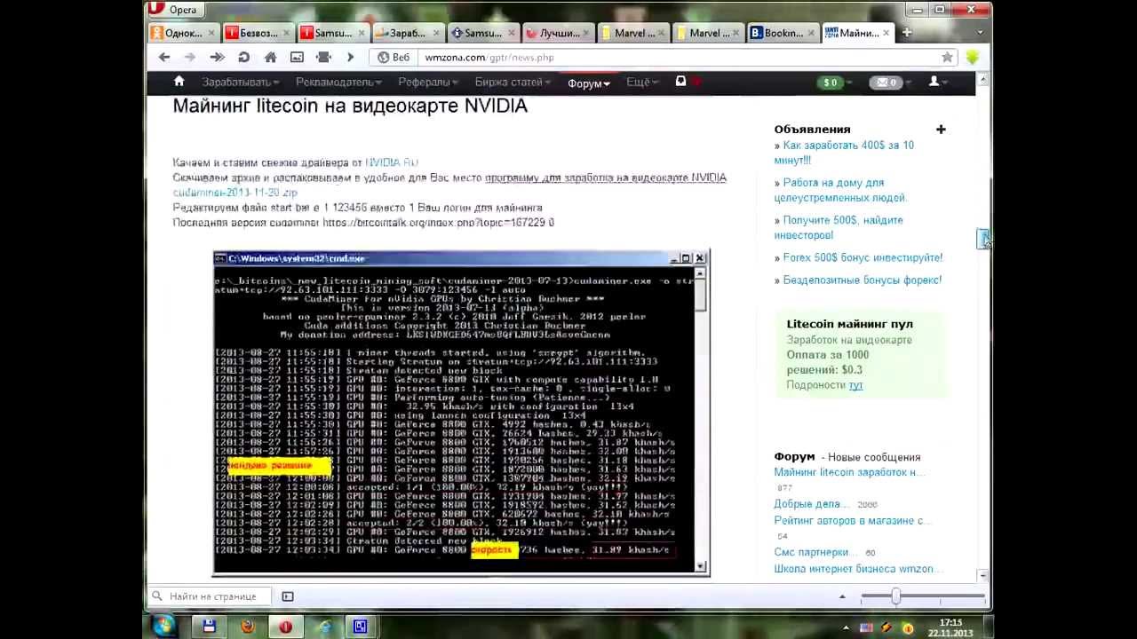Click the small right arrow after print icon
This screenshot has width=1137, height=639.
click(350, 57)
